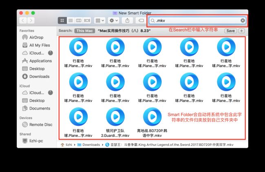The height and width of the screenshot is (172, 265).
Task: Click the iCloud progress indicator under iCloud section
Action: (51, 93)
